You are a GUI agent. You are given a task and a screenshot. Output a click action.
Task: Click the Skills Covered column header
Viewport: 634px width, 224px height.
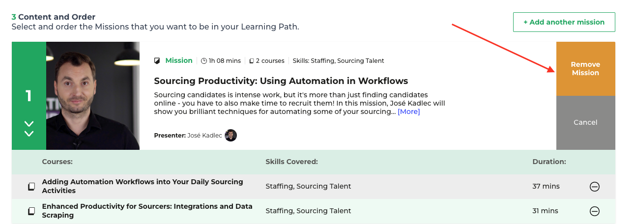click(291, 161)
